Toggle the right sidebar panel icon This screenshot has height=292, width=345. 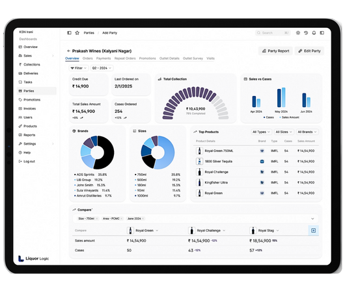322,32
